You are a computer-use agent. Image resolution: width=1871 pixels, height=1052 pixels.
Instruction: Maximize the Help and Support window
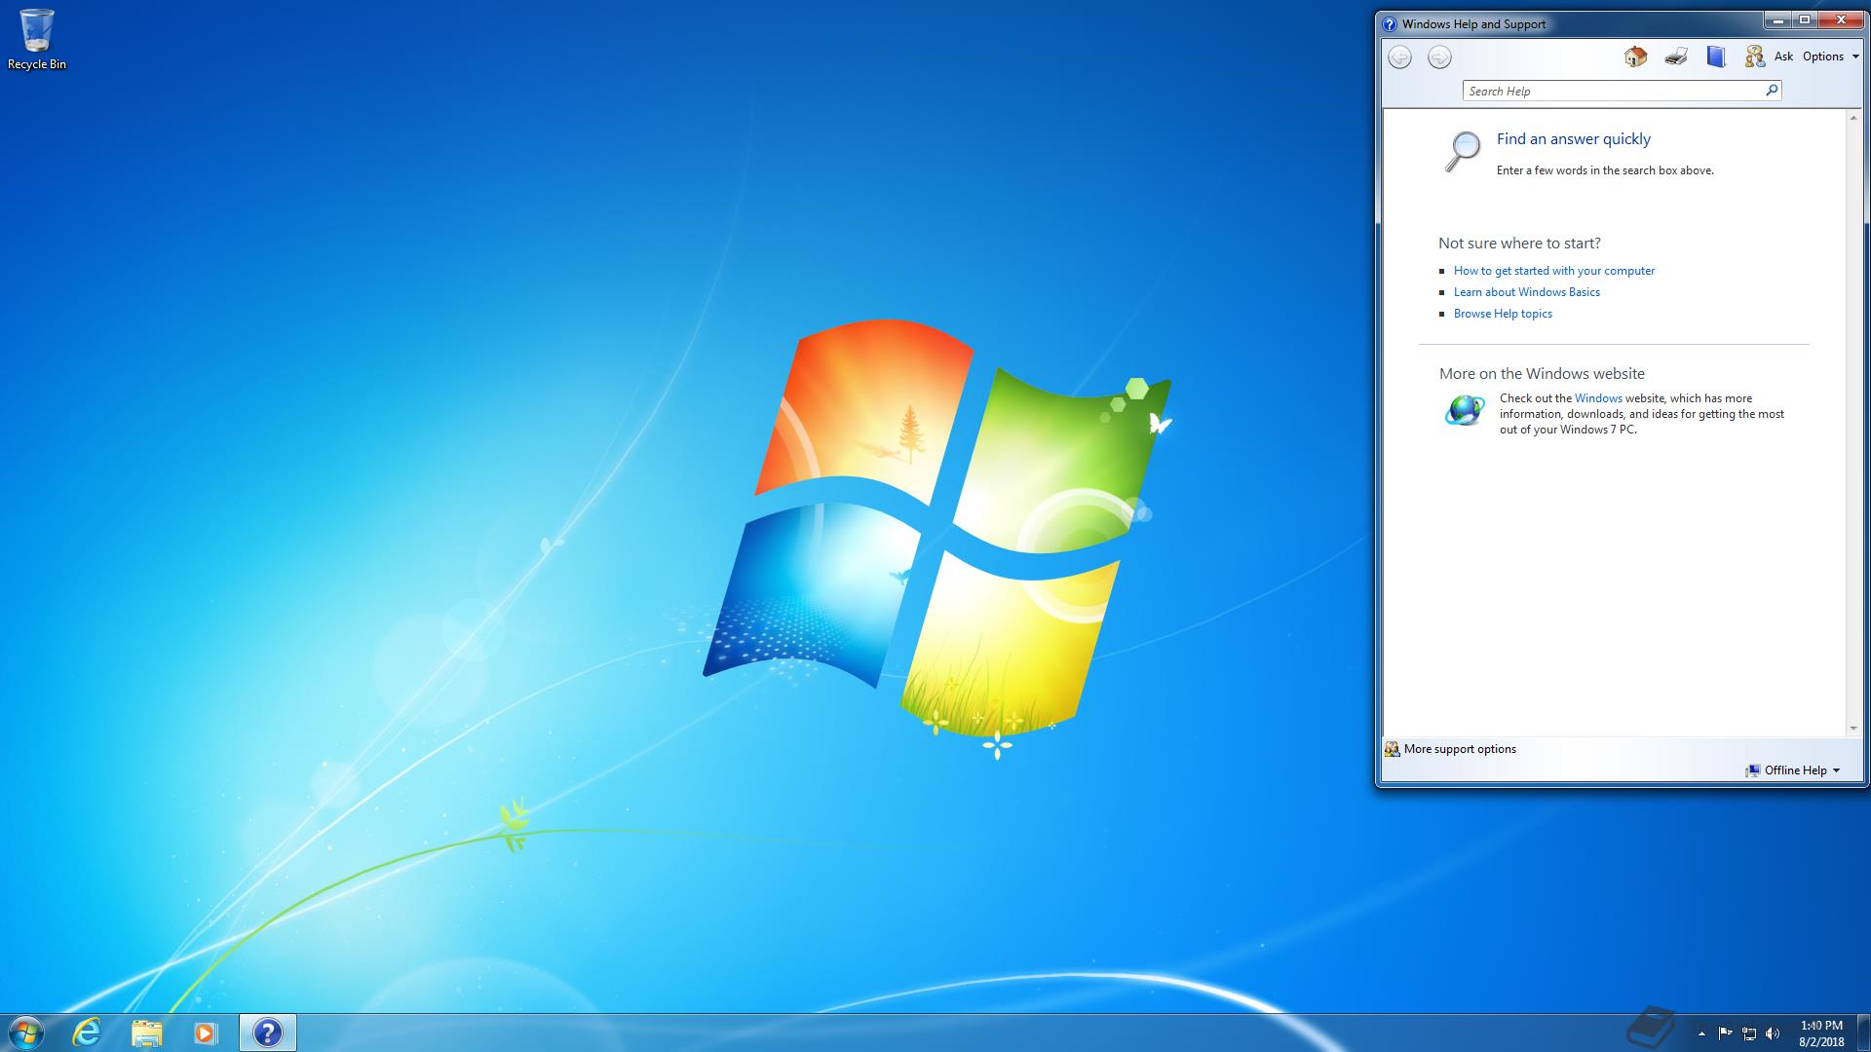(1805, 19)
